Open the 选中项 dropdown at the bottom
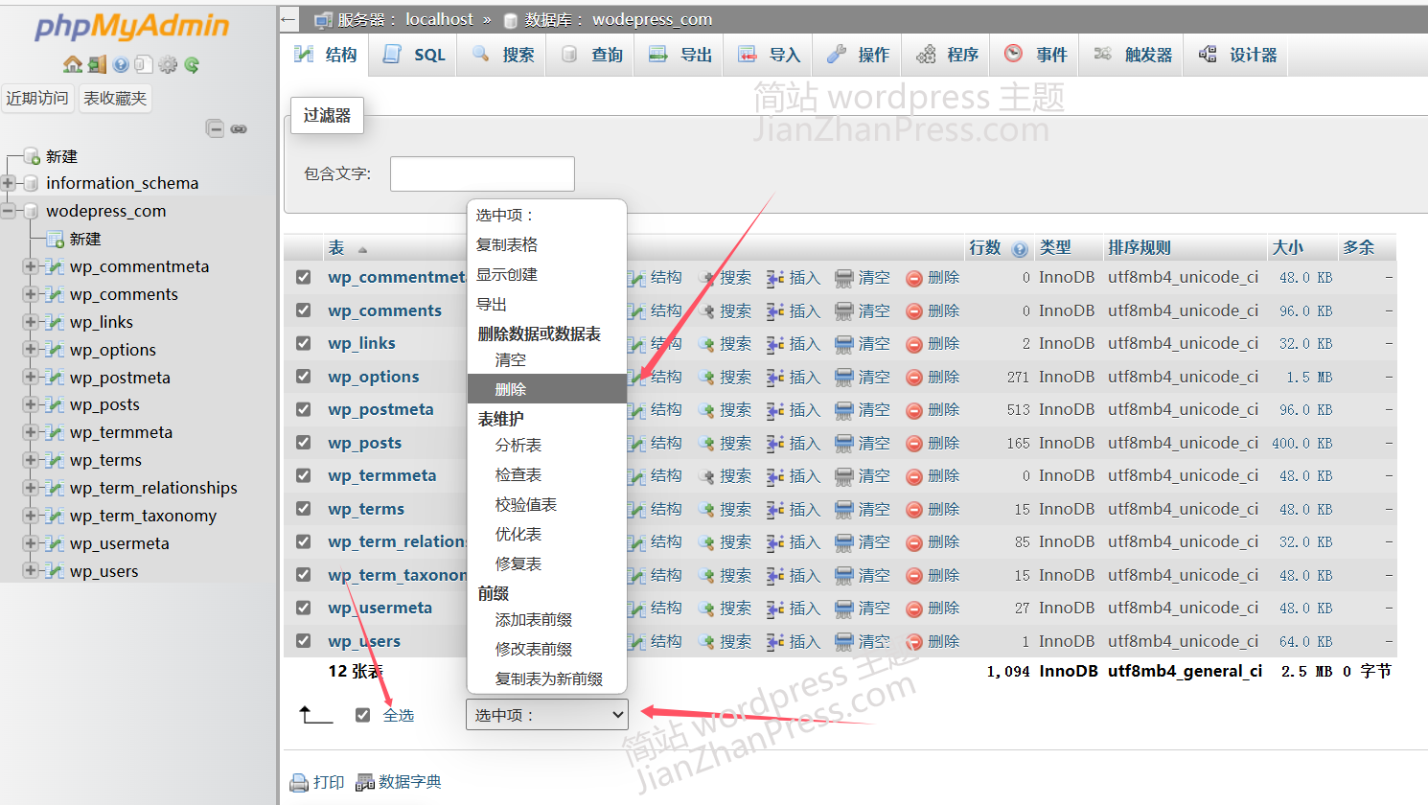 click(x=547, y=715)
